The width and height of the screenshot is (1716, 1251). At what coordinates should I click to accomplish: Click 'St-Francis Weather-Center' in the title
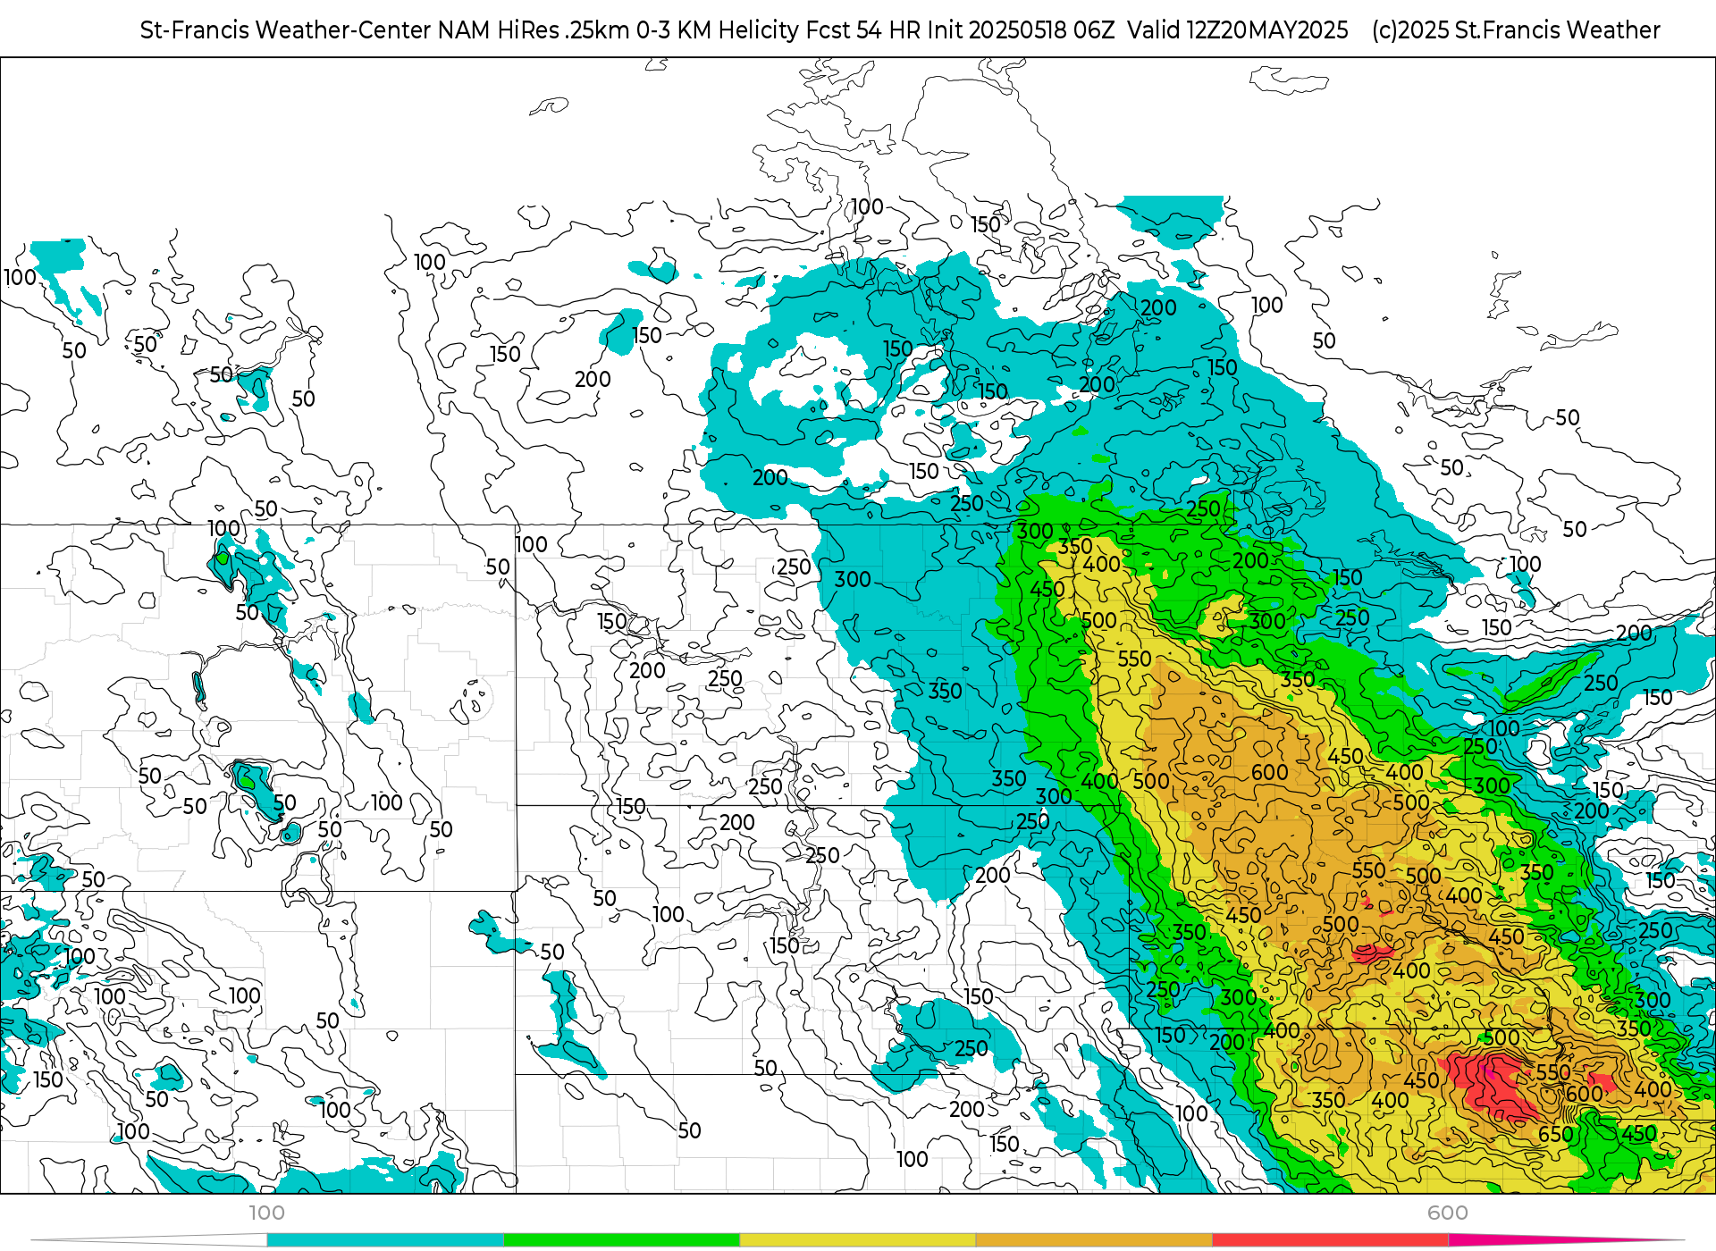[286, 30]
